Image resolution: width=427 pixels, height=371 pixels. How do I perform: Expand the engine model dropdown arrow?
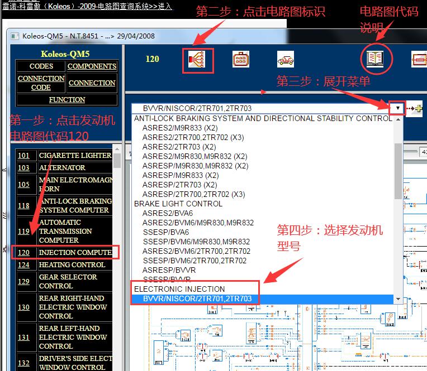click(x=397, y=108)
